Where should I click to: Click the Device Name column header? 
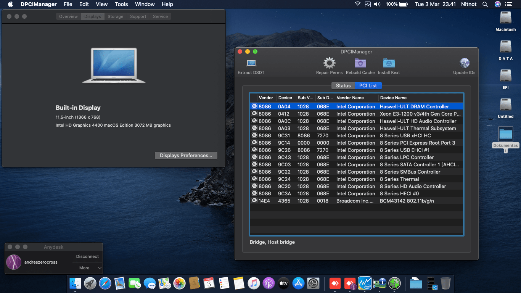click(420, 98)
